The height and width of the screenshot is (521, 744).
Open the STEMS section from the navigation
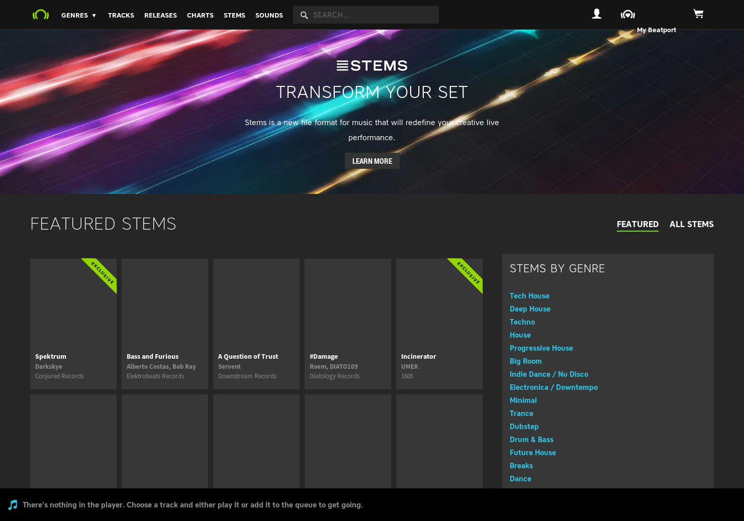point(234,15)
